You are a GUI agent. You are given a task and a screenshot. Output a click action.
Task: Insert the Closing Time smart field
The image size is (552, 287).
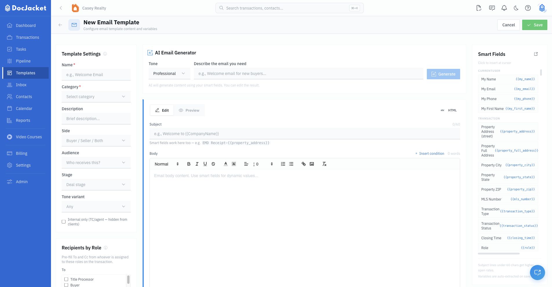(508, 238)
